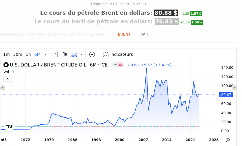The image size is (242, 146).
Task: Open Le cours du baril de pétrole link
Action: pos(93,22)
